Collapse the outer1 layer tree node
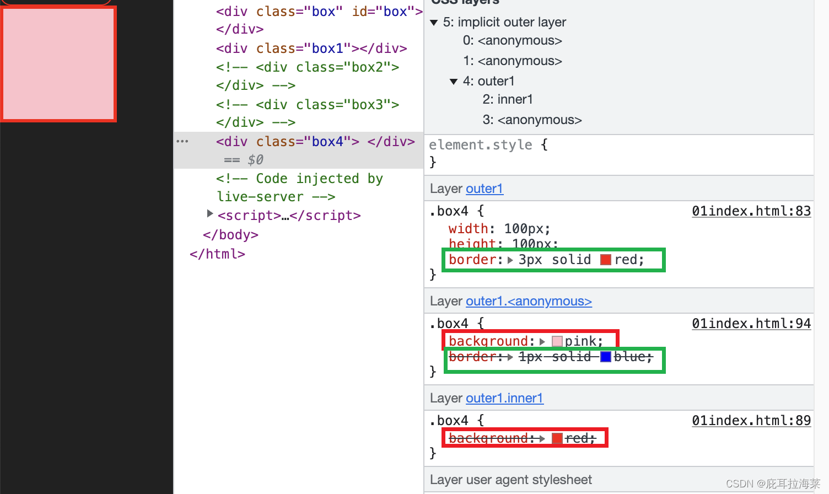This screenshot has height=494, width=829. click(x=454, y=82)
